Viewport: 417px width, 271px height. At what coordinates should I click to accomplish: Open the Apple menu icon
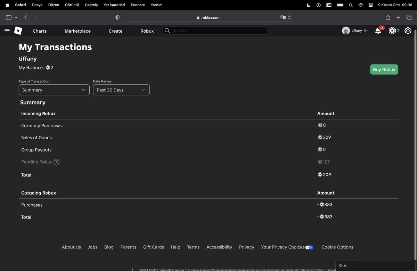[x=7, y=5]
